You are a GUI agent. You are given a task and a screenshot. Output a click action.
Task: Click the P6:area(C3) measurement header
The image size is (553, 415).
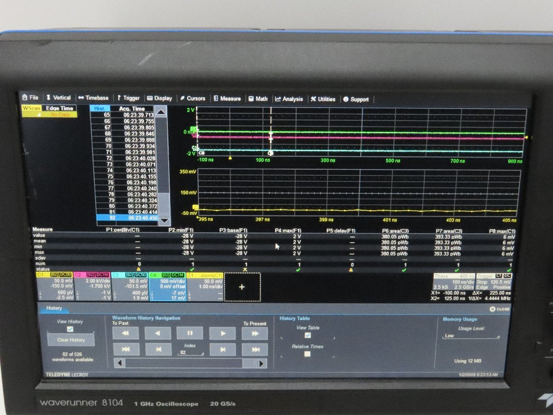pos(395,230)
